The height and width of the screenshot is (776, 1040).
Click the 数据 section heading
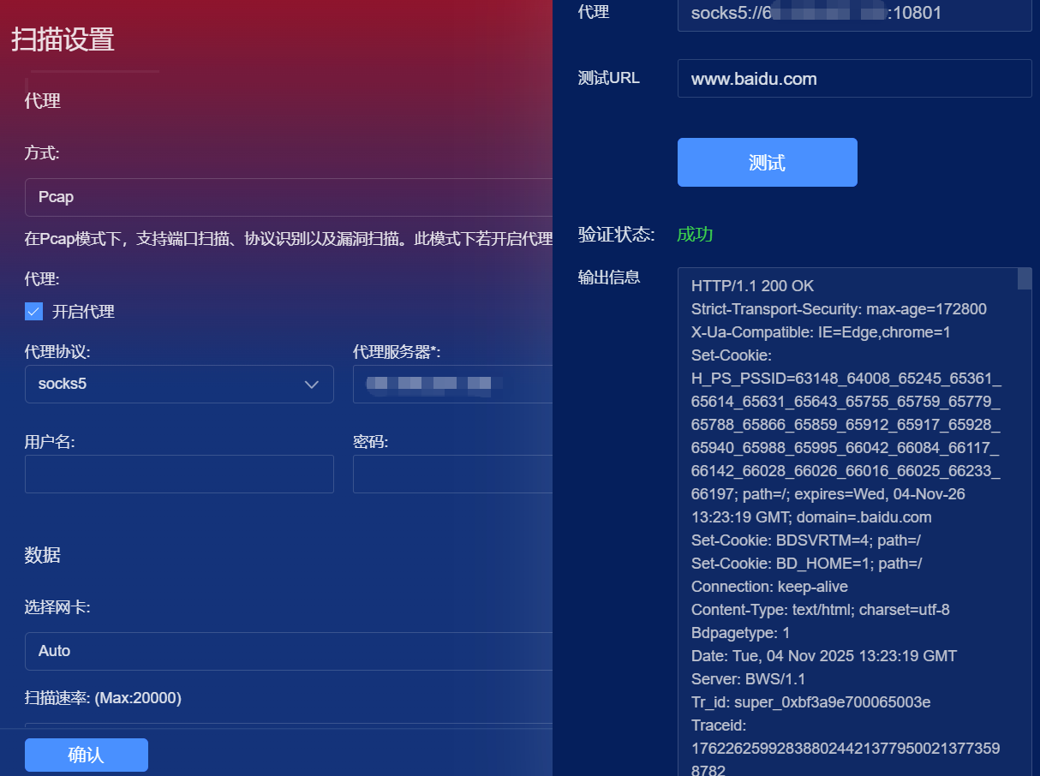tap(42, 555)
